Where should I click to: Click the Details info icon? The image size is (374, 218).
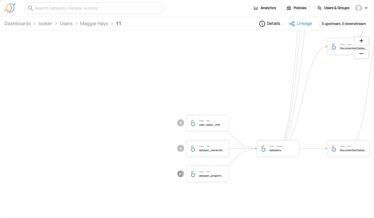pos(262,24)
